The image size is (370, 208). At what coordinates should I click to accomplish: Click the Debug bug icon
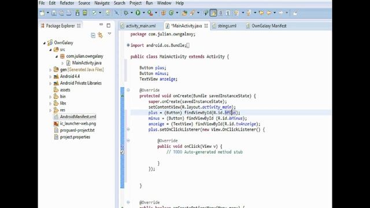coord(126,13)
